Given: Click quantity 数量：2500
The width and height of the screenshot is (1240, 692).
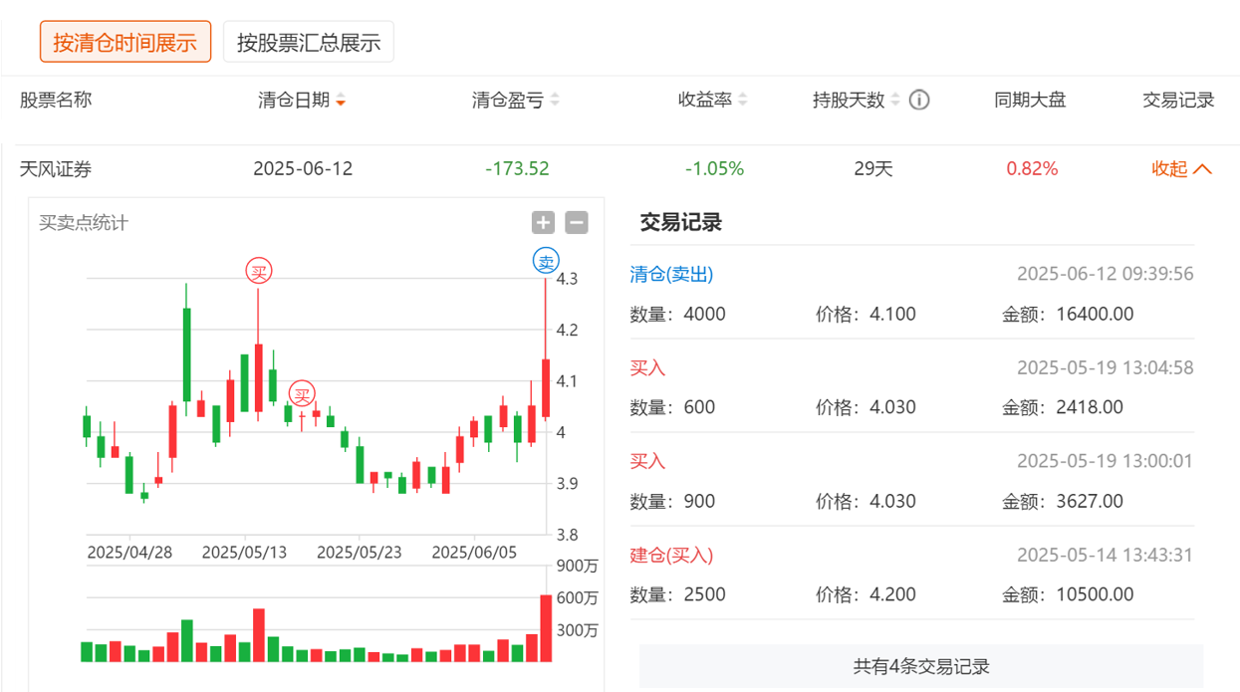Looking at the screenshot, I should [678, 594].
